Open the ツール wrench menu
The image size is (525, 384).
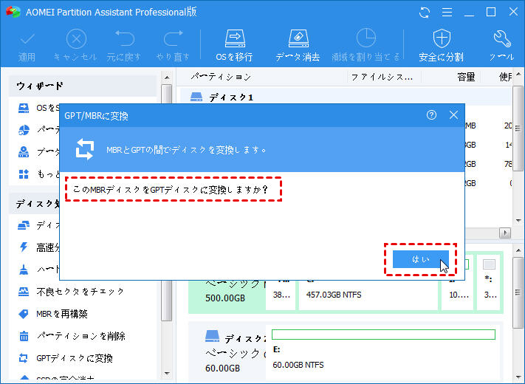tap(501, 46)
